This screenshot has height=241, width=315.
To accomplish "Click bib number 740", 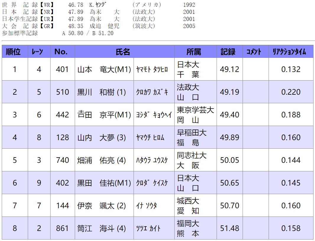I will pyautogui.click(x=62, y=160).
